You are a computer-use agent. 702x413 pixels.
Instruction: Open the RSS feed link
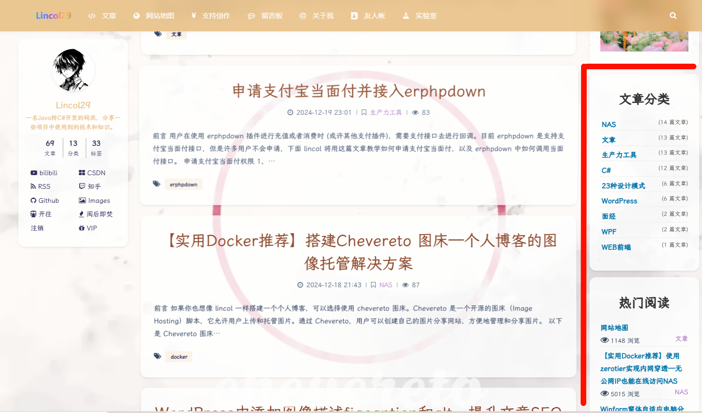[x=40, y=186]
